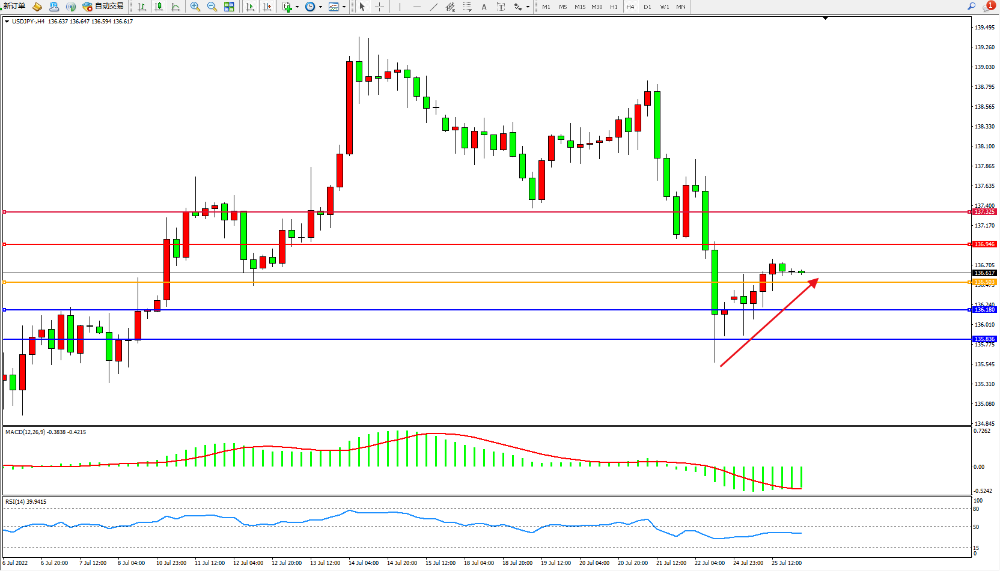This screenshot has width=1000, height=571.
Task: Switch chart to line chart mode
Action: (175, 7)
